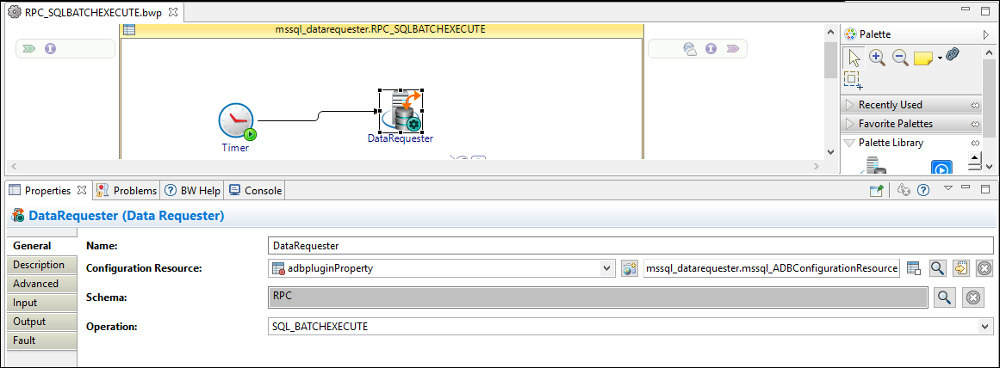This screenshot has height=368, width=1000.
Task: Click the yellow arrow icon in the Configuration Resource row
Action: coord(960,268)
